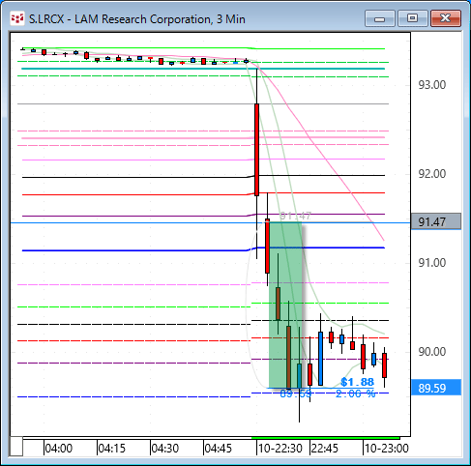The height and width of the screenshot is (466, 471).
Task: Click the 91.47 price marker on scale
Action: [436, 221]
